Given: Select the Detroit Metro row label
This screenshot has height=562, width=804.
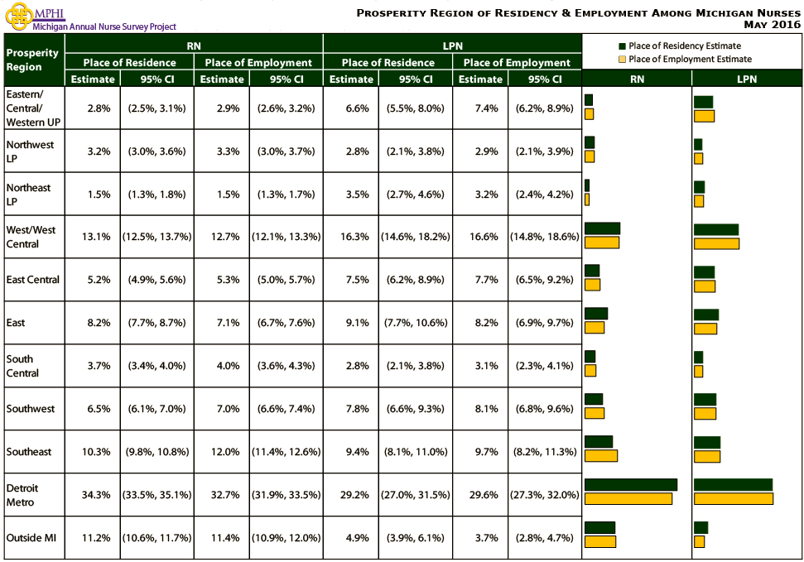Looking at the screenshot, I should coord(22,495).
